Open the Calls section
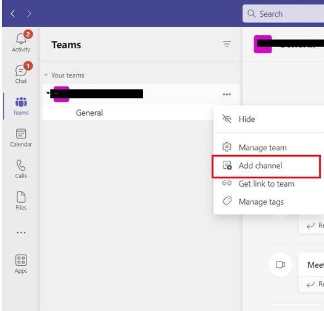Image resolution: width=324 pixels, height=311 pixels. tap(21, 169)
